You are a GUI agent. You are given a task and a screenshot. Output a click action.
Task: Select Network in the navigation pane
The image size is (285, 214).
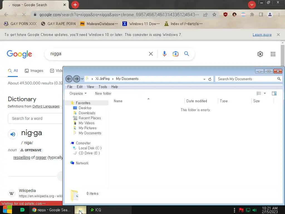(x=82, y=163)
